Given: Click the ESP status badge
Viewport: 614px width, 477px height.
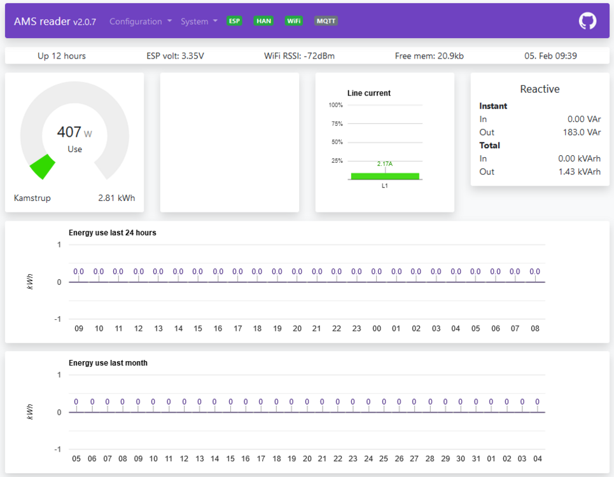Looking at the screenshot, I should [x=235, y=21].
